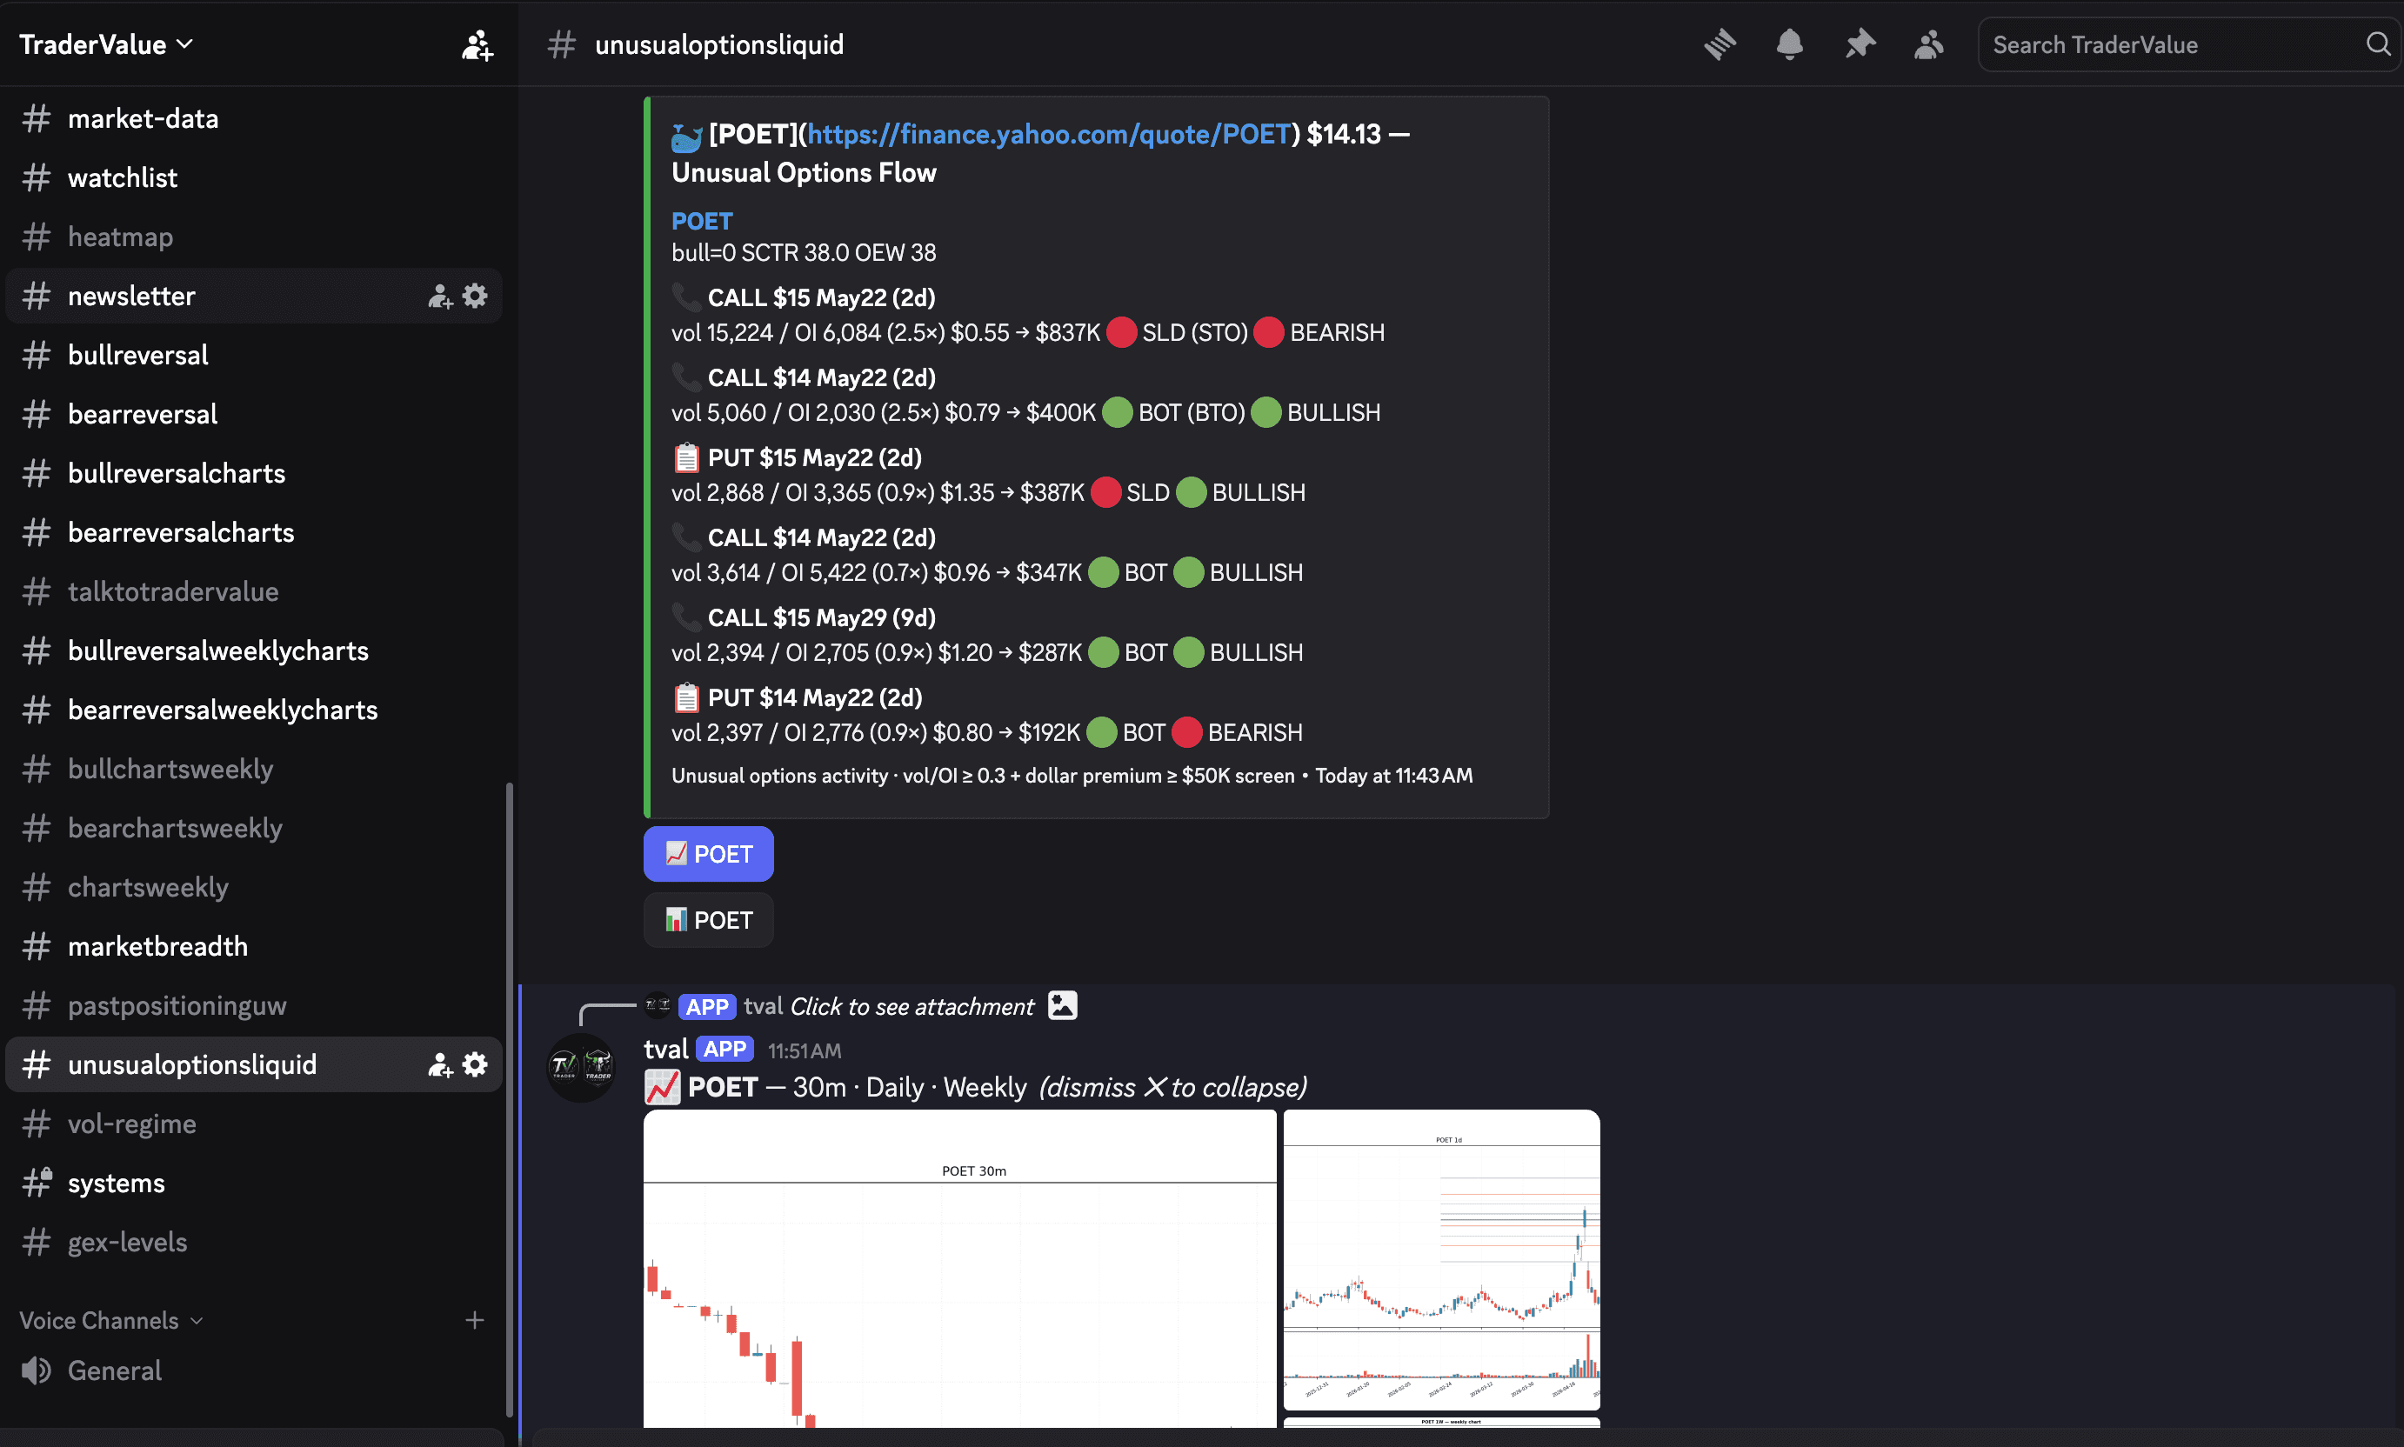Click hash icon beside channel title
The height and width of the screenshot is (1447, 2404).
coord(562,43)
